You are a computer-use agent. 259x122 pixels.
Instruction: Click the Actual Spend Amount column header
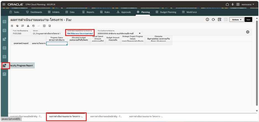click(x=98, y=39)
